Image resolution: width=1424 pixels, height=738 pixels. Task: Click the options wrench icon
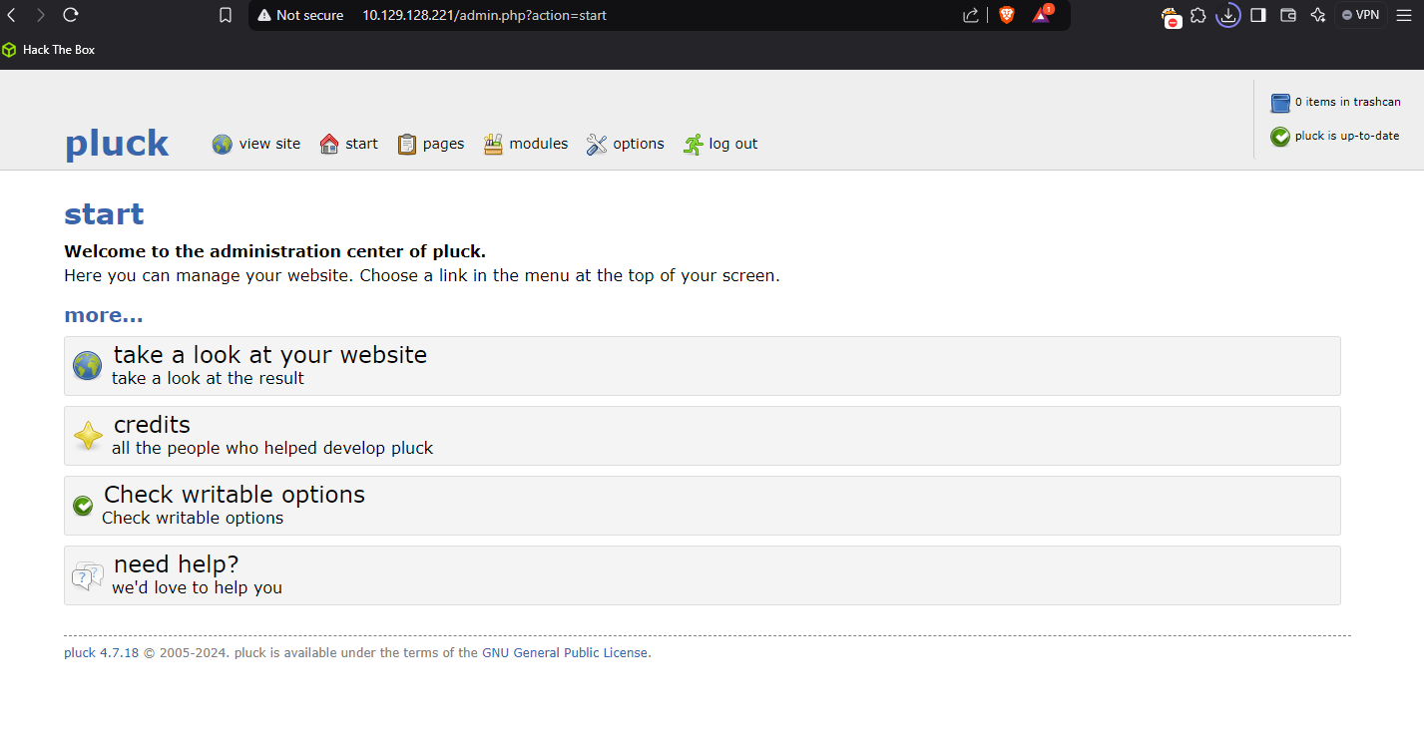coord(597,145)
